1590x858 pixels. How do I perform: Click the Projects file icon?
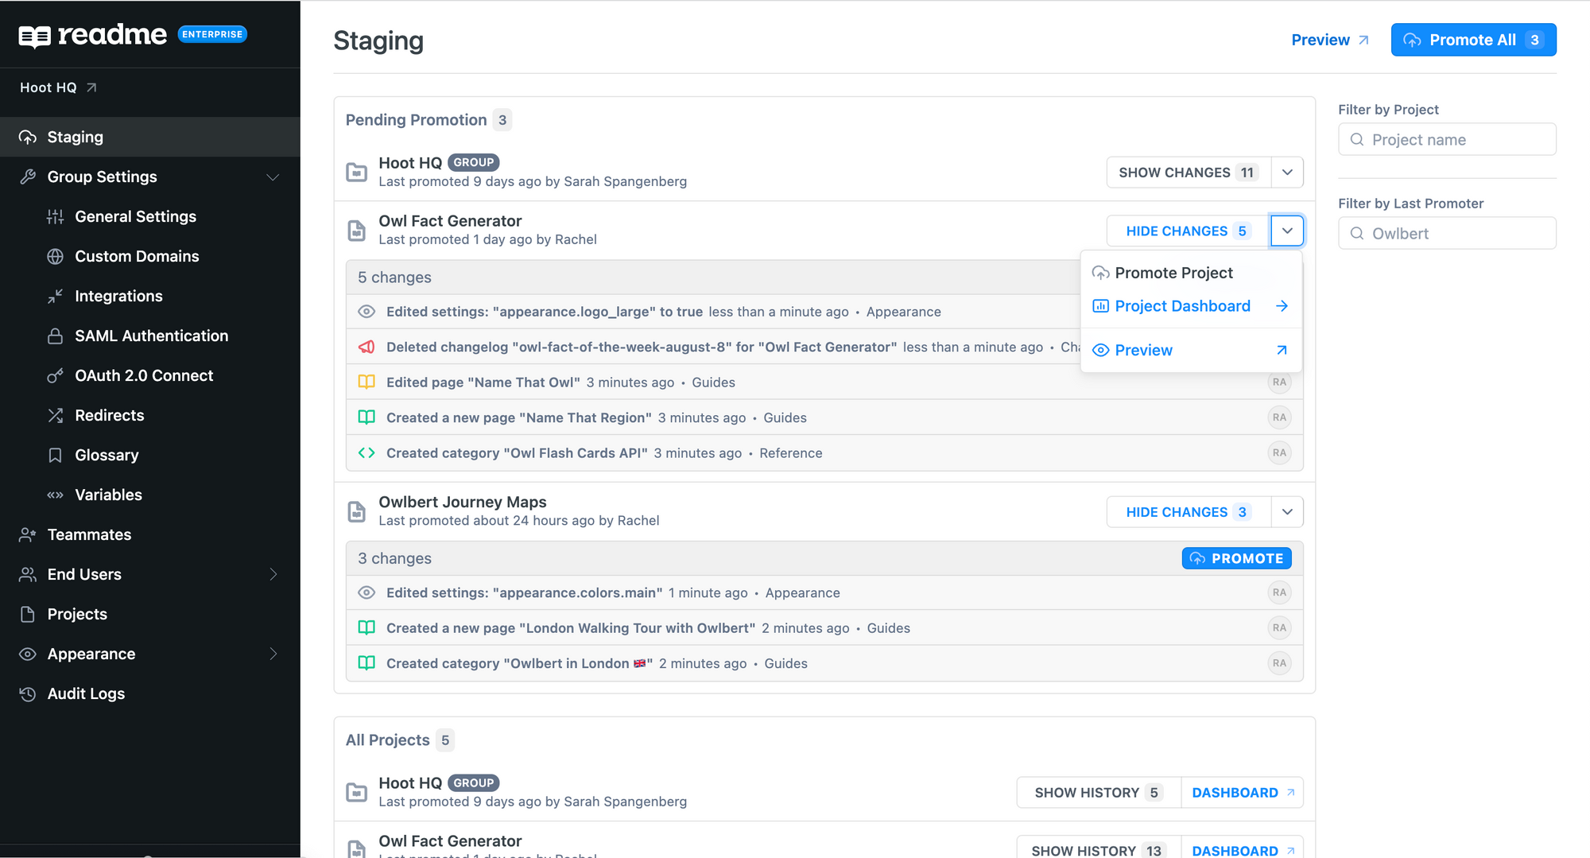coord(28,614)
